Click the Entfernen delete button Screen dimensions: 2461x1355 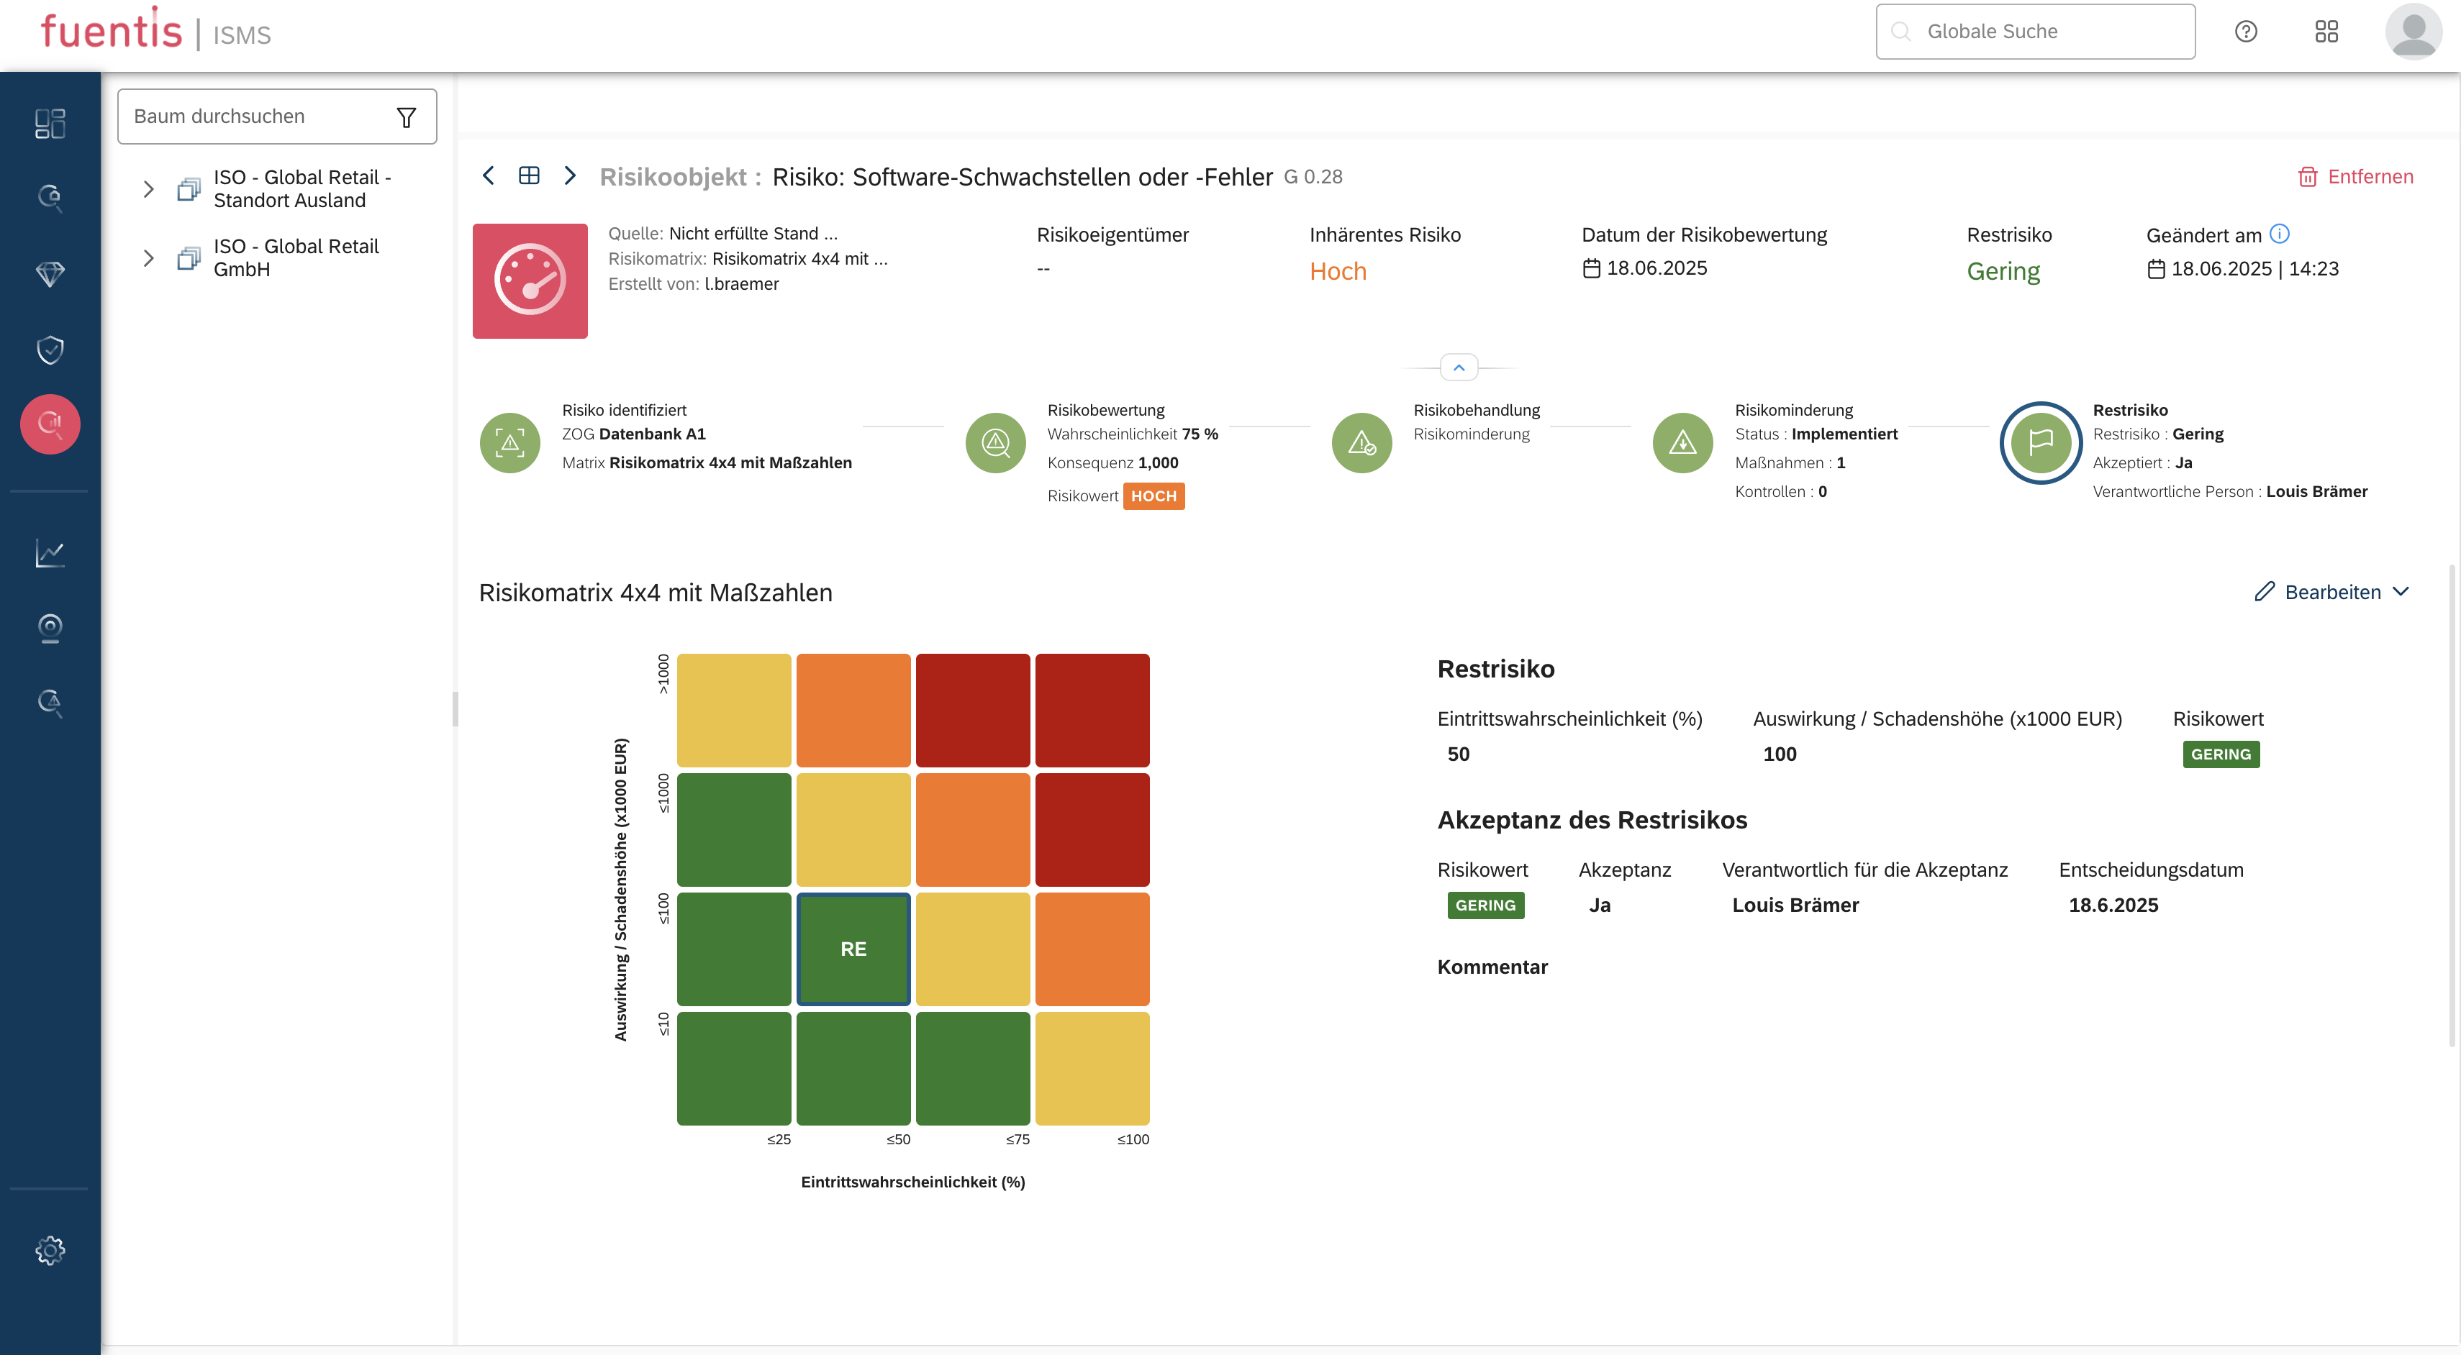[x=2356, y=177]
